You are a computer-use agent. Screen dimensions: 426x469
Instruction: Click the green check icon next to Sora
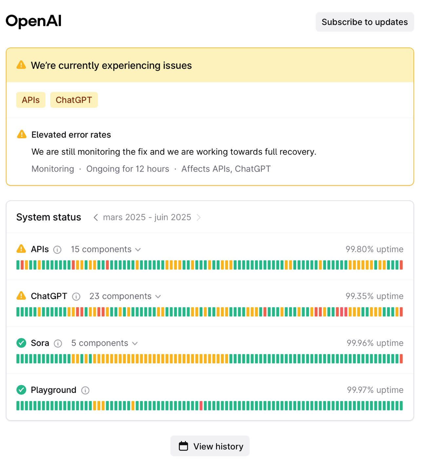coord(21,343)
